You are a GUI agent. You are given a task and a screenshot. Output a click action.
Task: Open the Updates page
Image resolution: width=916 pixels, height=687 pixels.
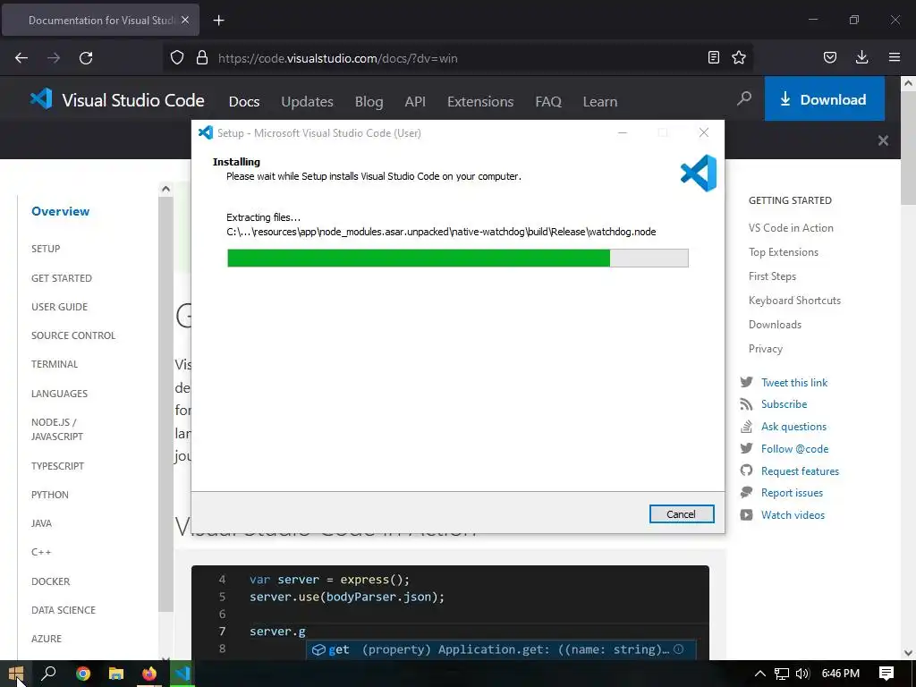(x=308, y=101)
